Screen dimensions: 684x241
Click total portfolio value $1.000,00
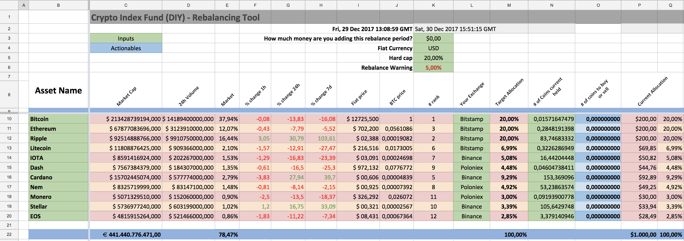tap(639, 235)
